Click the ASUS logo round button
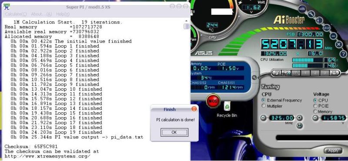 pos(327,28)
